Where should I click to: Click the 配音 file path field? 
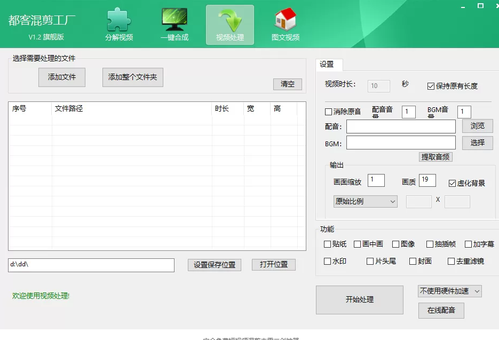tap(401, 126)
